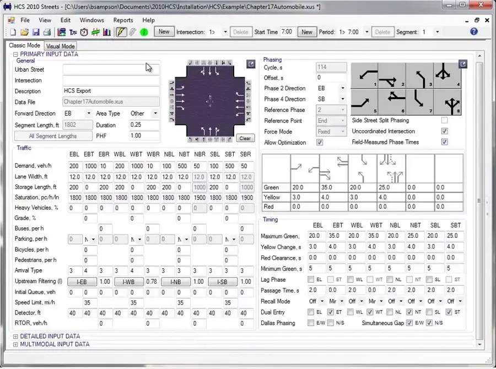Click the colored data book toolbar icon

tap(62, 32)
